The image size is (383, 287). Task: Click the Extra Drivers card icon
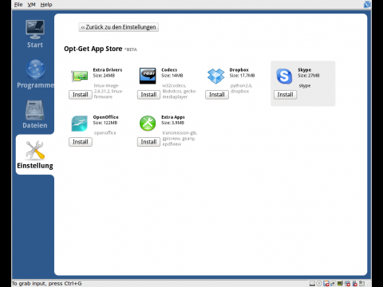[x=80, y=76]
